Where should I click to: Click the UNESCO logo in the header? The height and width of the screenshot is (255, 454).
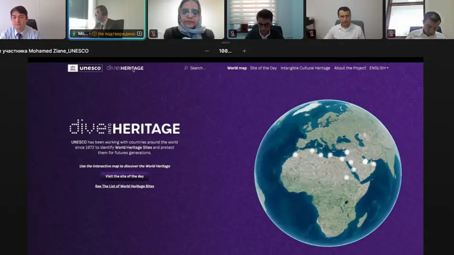coord(85,68)
